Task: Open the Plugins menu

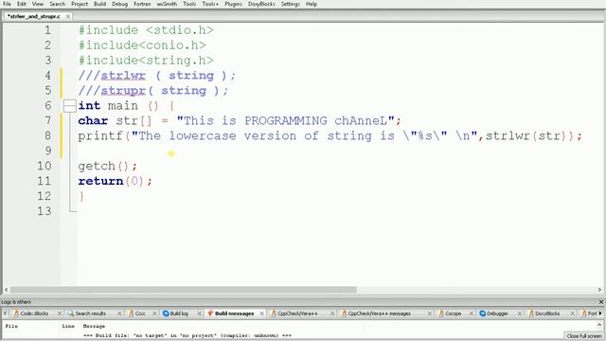Action: click(233, 4)
